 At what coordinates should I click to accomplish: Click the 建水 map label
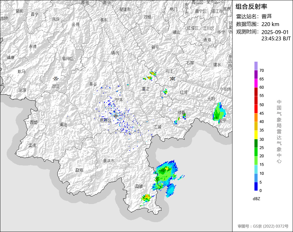click(x=217, y=65)
